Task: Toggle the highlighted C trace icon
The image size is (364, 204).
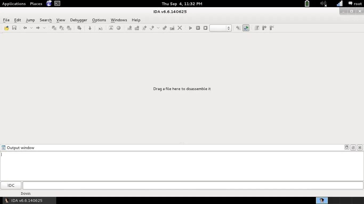Action: [246, 28]
